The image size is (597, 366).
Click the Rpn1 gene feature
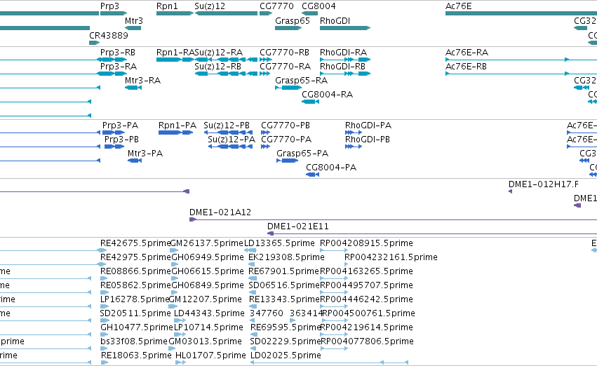pyautogui.click(x=175, y=13)
